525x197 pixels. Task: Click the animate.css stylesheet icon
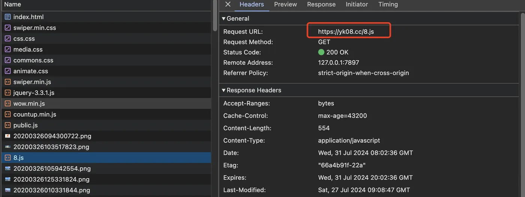coord(7,71)
